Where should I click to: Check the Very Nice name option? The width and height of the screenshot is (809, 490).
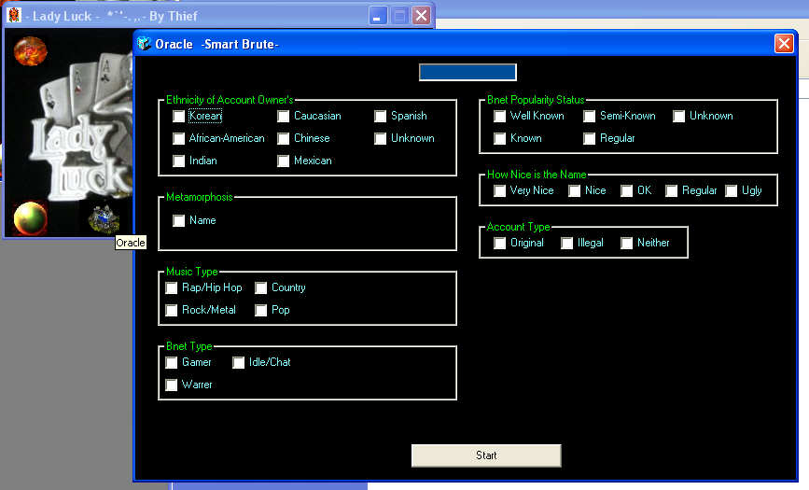coord(500,191)
